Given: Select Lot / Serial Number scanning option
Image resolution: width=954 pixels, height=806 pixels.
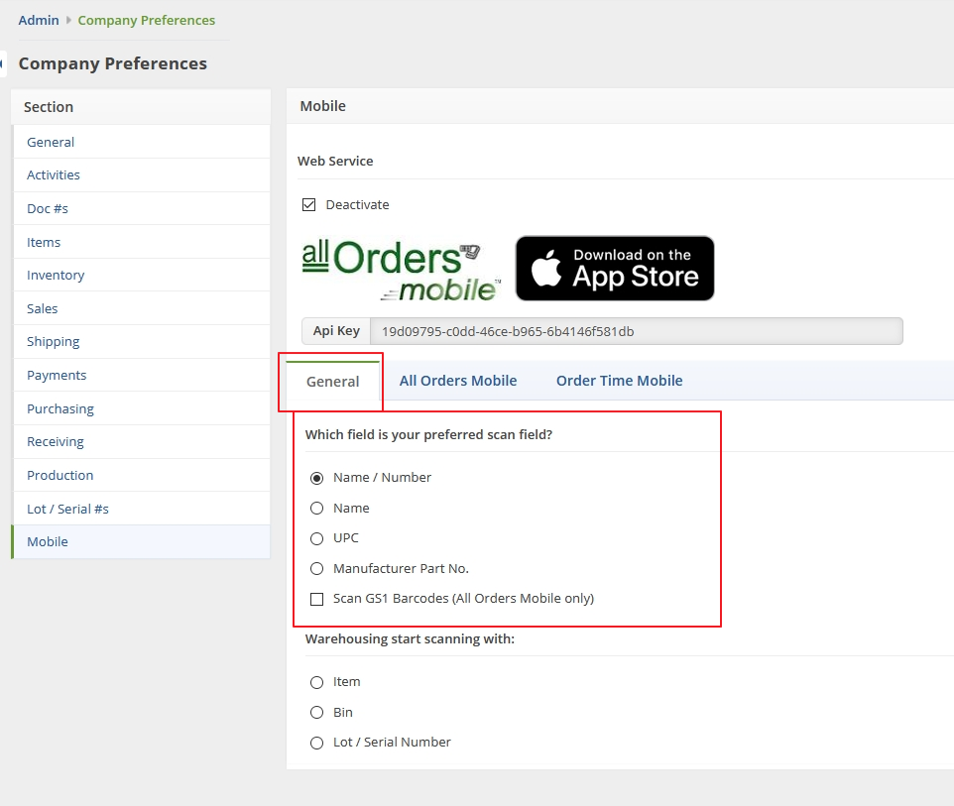Looking at the screenshot, I should [317, 743].
